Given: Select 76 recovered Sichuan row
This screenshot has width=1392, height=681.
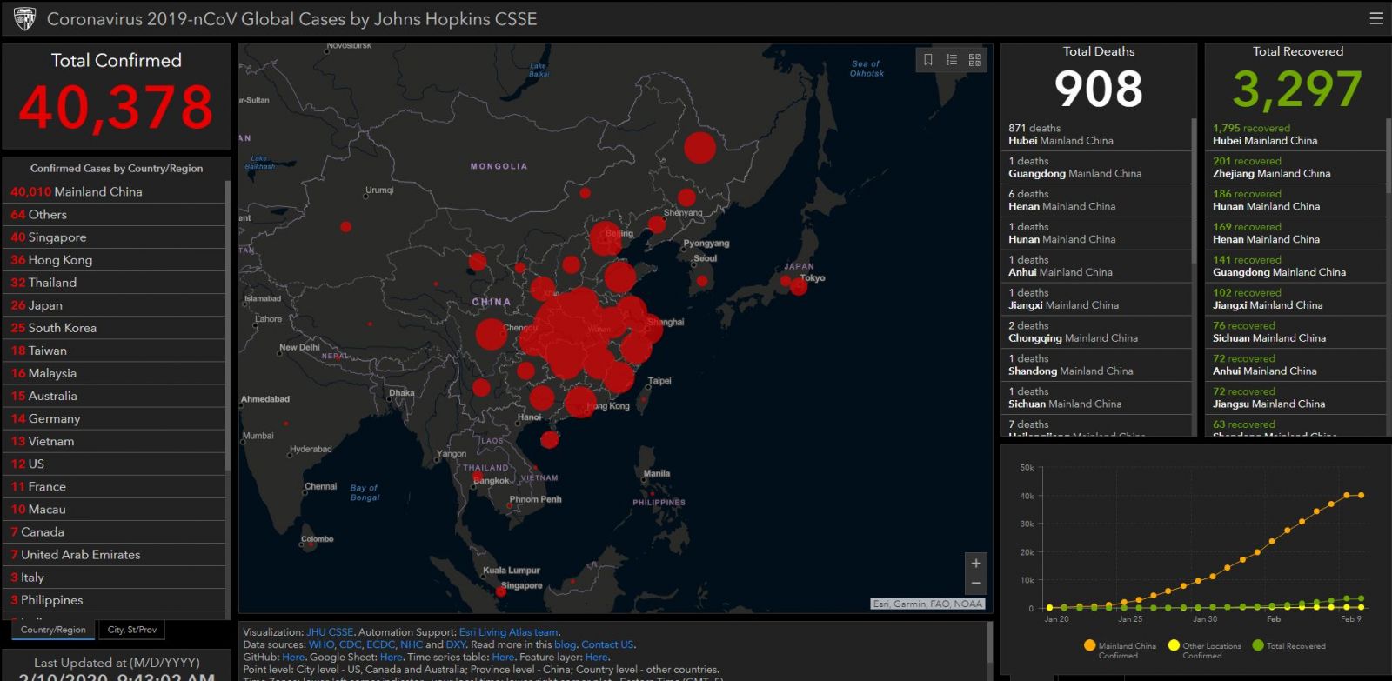Looking at the screenshot, I should coord(1296,331).
